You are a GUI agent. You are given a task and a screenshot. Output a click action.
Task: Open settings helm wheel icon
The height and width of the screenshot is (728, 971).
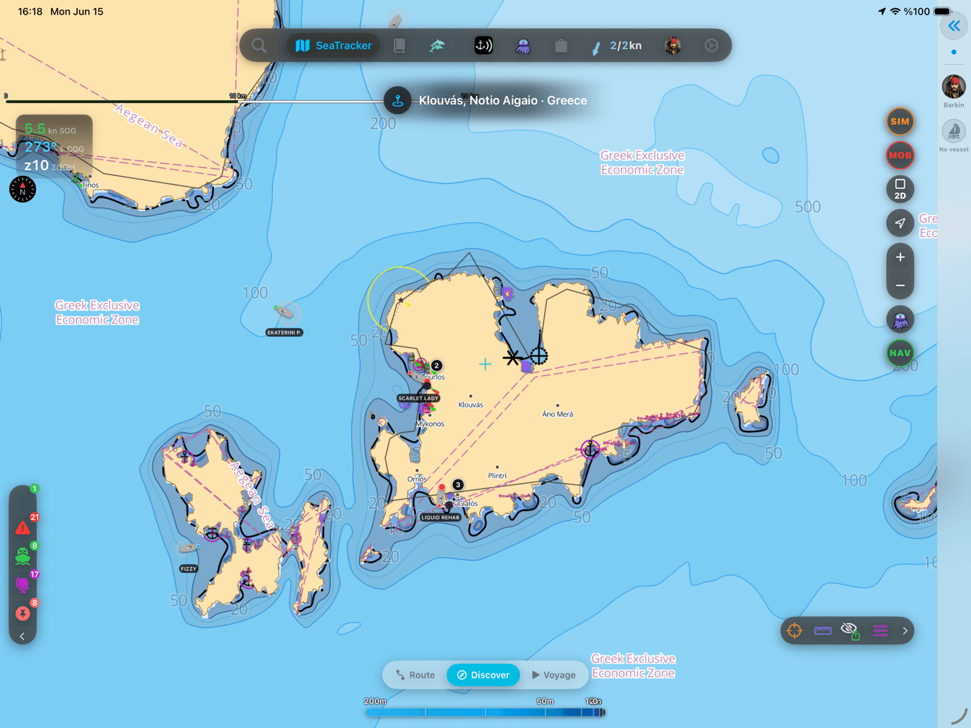click(x=711, y=45)
